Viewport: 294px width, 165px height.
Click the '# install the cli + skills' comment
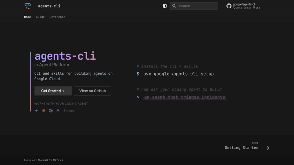[x=167, y=66]
